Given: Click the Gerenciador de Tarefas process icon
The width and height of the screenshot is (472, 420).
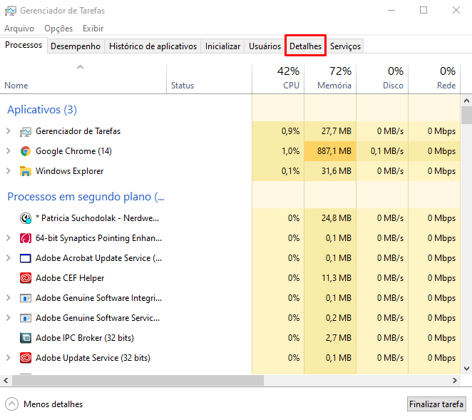Looking at the screenshot, I should (26, 132).
